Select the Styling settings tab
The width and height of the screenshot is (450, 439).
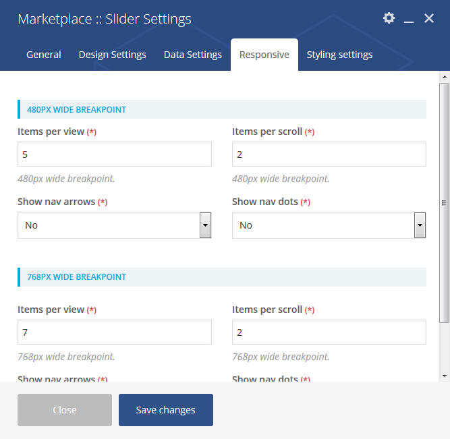click(x=339, y=55)
